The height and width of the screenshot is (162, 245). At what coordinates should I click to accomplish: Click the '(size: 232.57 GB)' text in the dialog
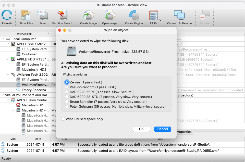[x=136, y=52]
